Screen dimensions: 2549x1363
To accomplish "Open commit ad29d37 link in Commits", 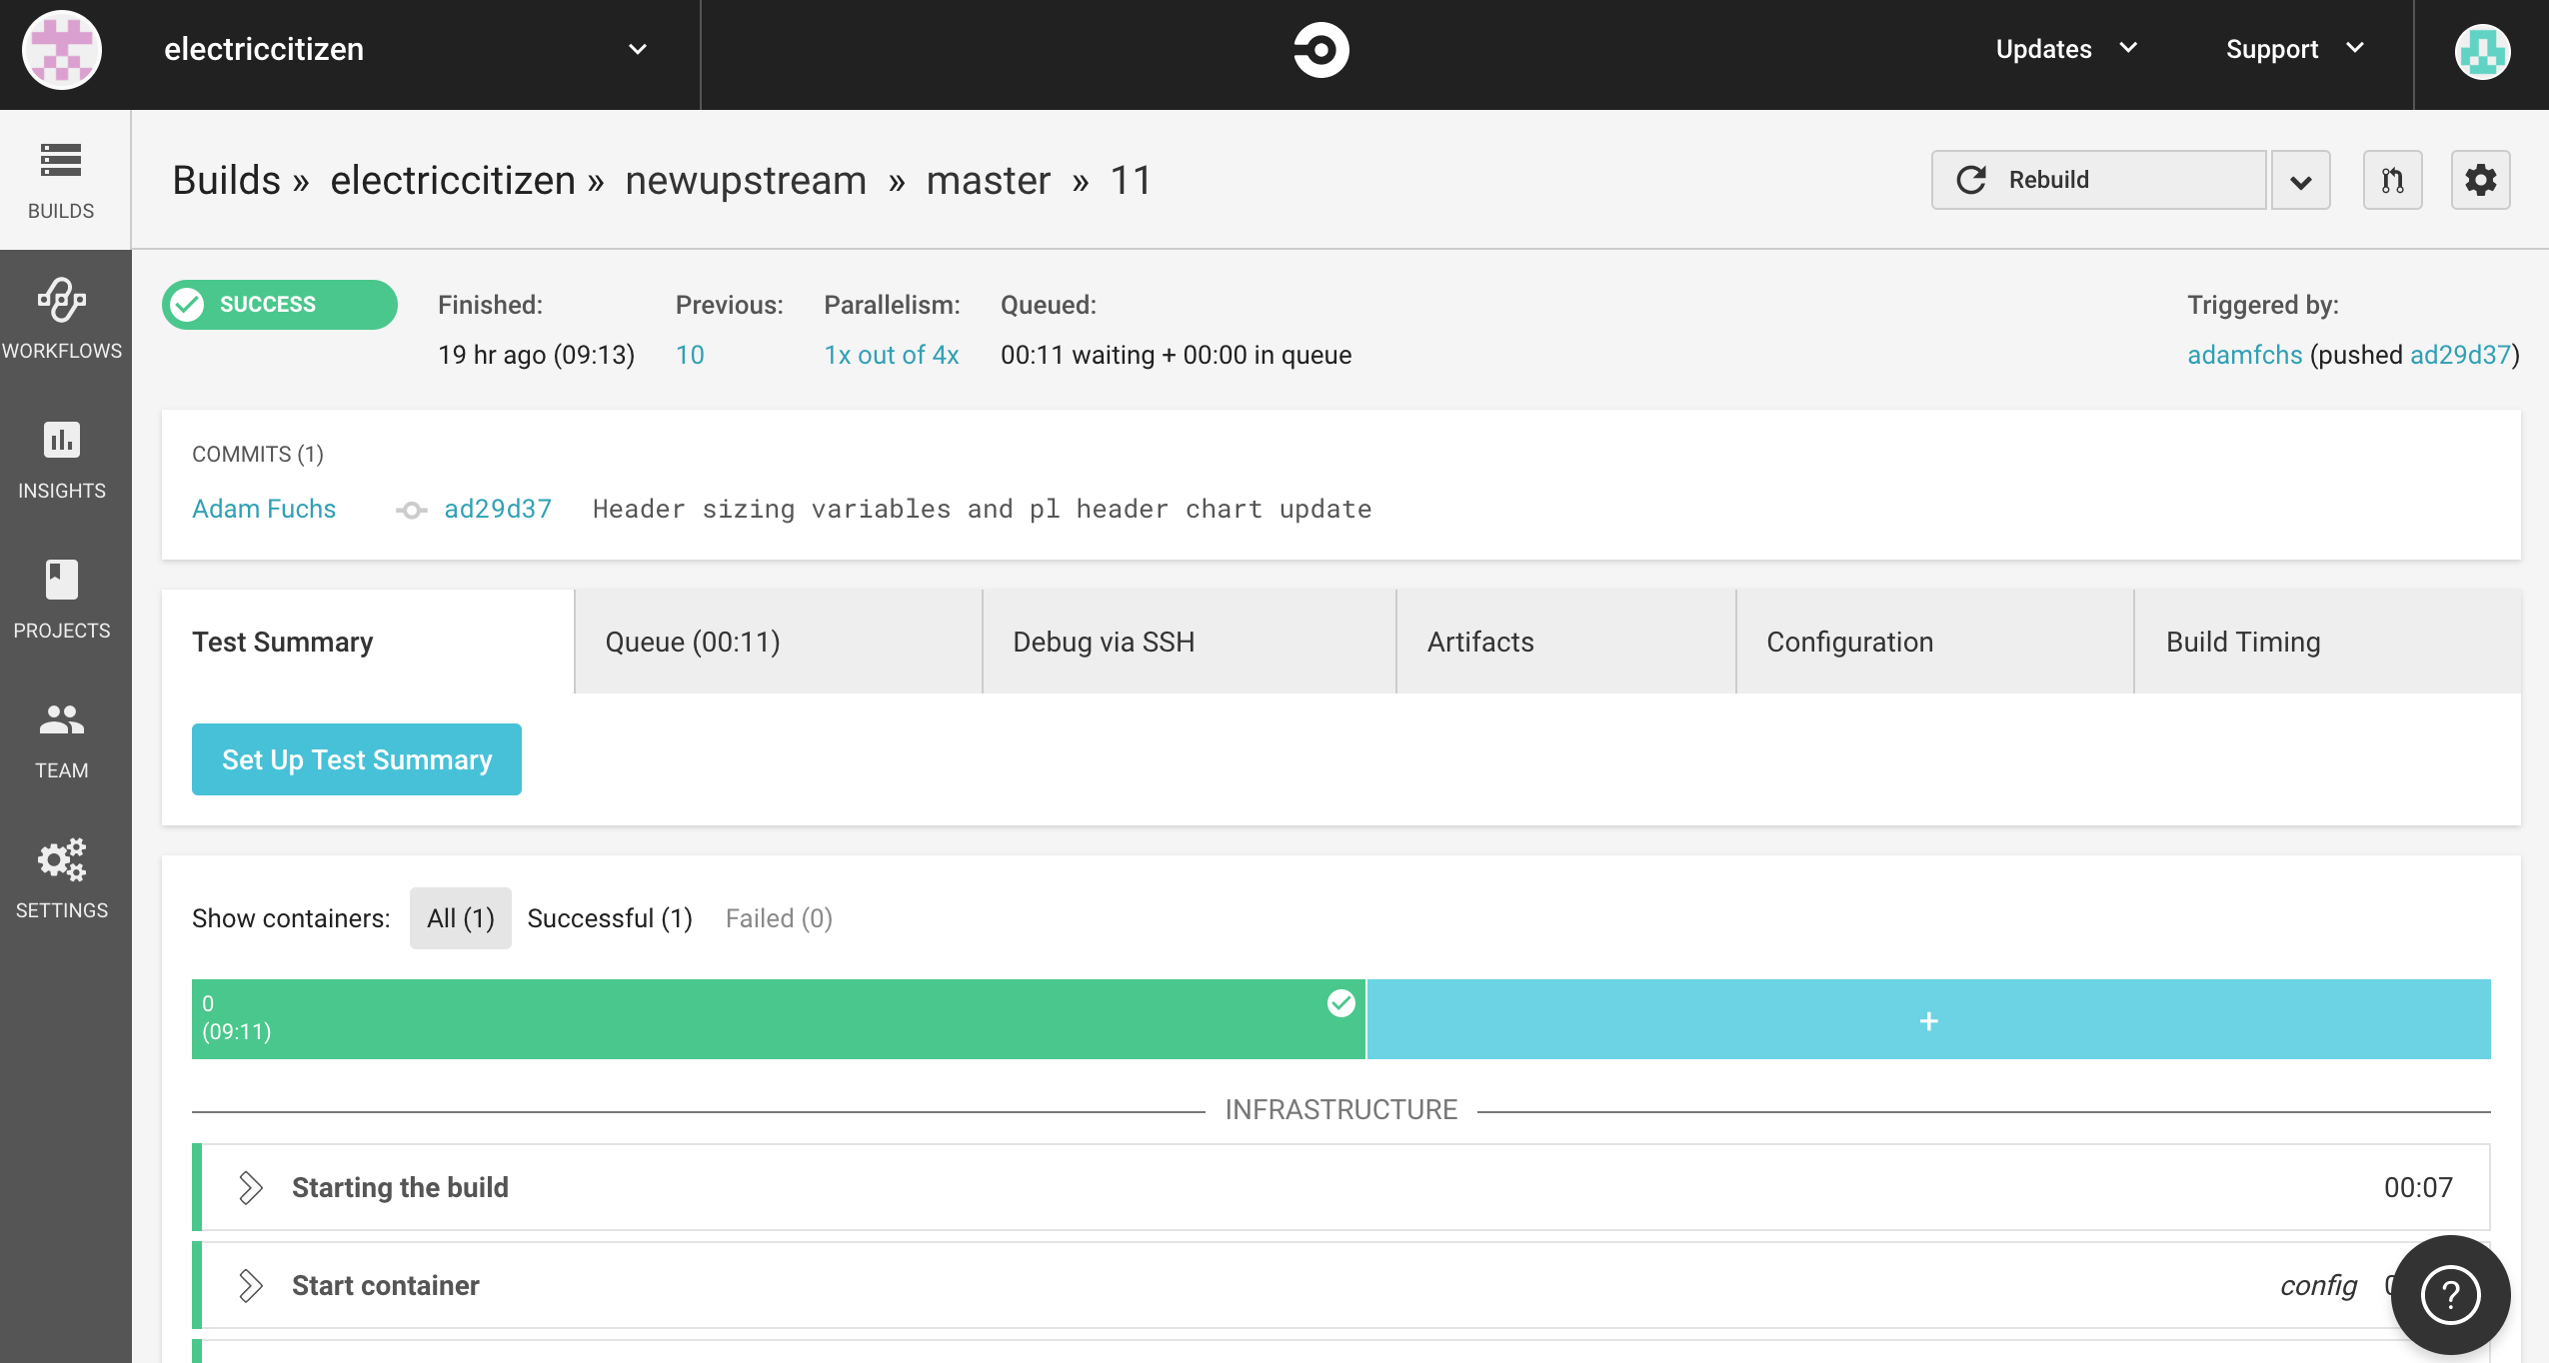I will coord(498,509).
